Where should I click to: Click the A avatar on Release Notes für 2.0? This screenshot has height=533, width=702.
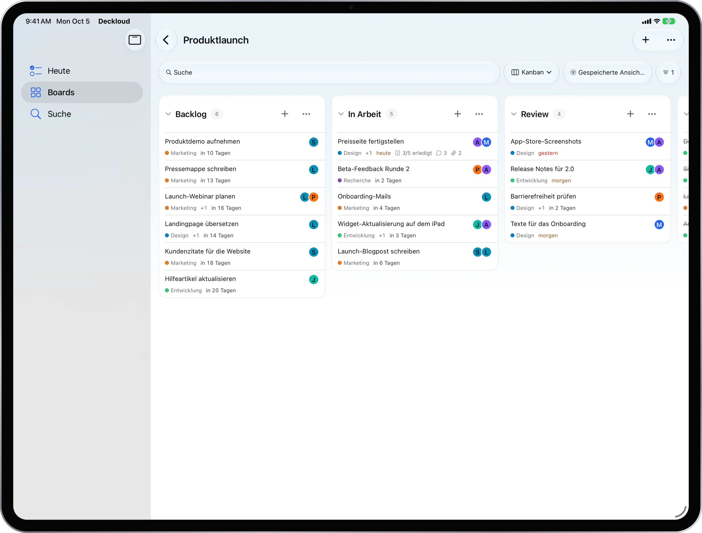coord(659,170)
